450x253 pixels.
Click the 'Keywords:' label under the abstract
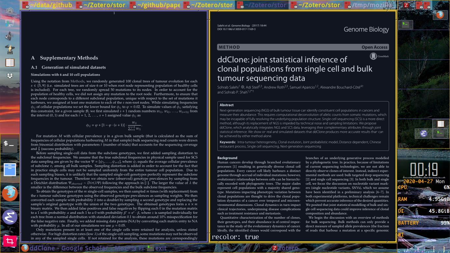click(228, 142)
